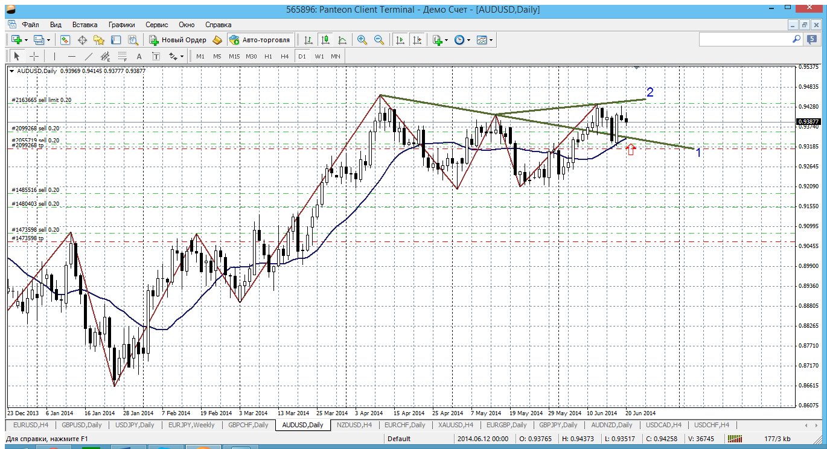Screen dimensions: 827x449
Task: Open the Файл menu
Action: click(31, 25)
